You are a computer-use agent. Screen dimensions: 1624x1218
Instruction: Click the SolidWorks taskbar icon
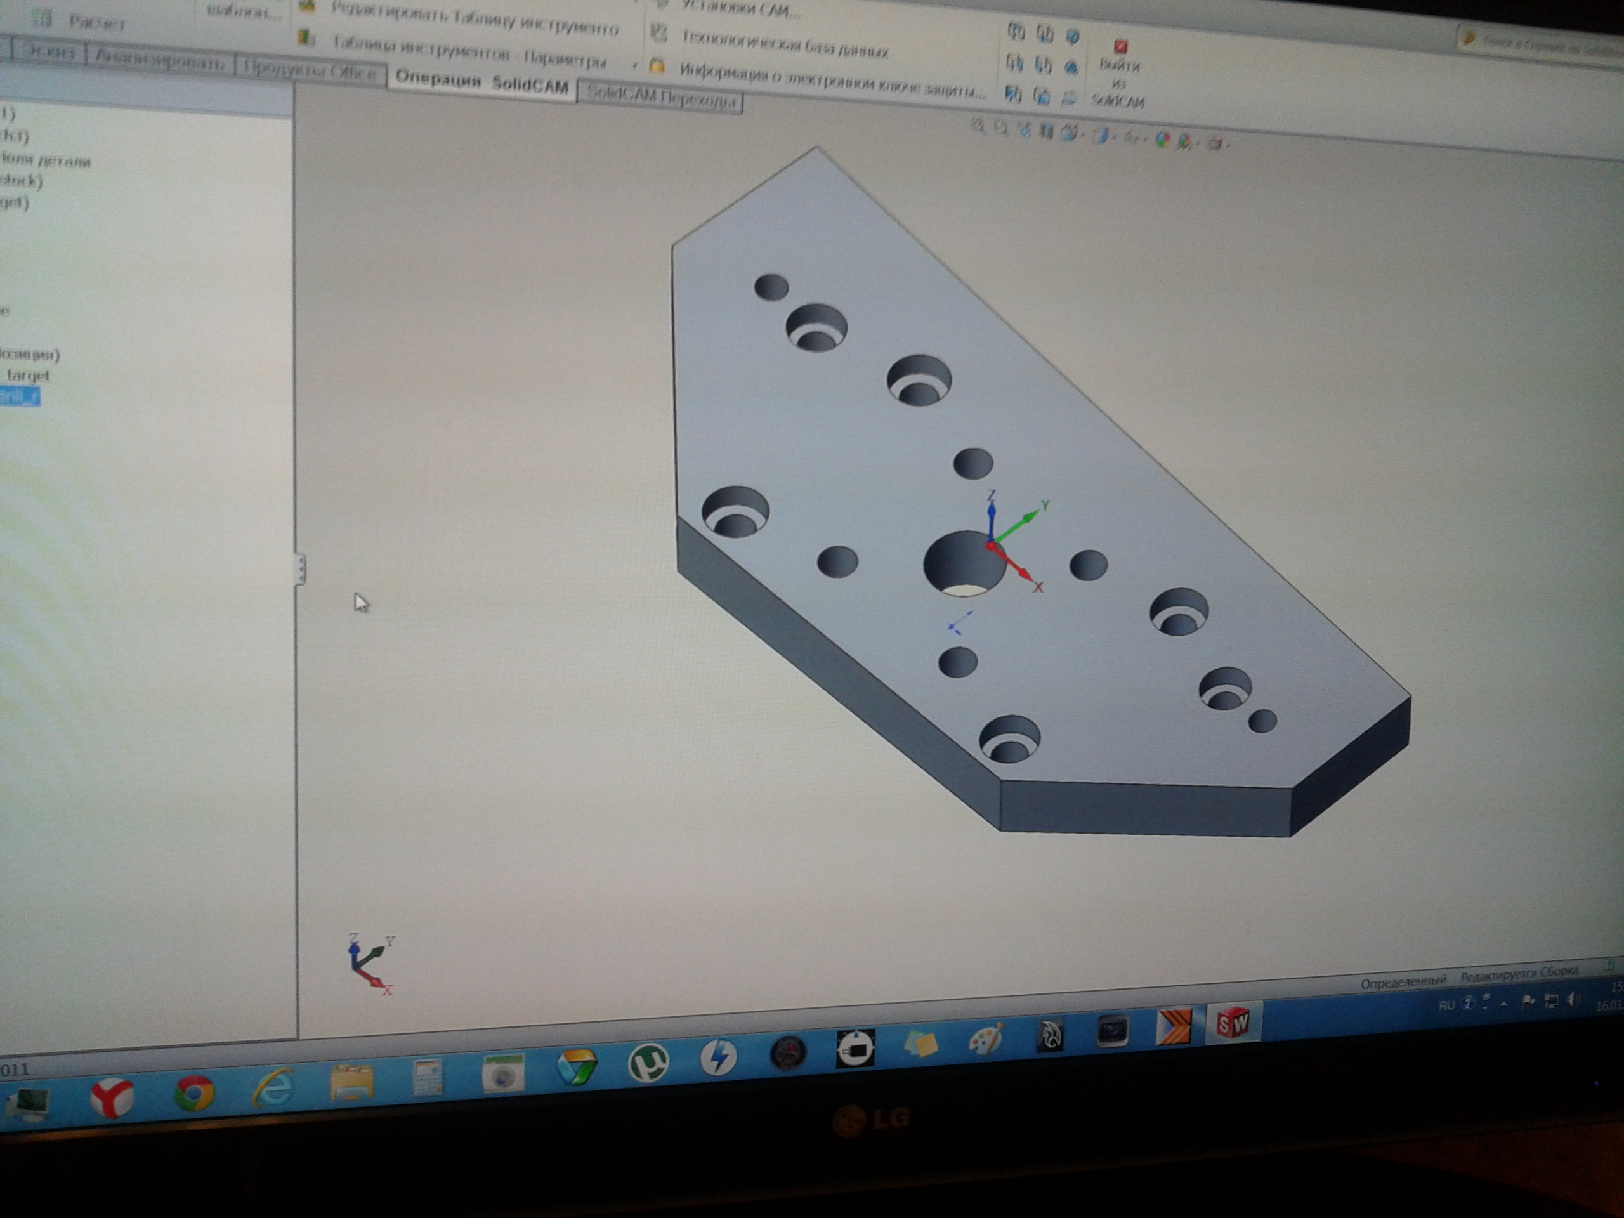pyautogui.click(x=1233, y=1023)
